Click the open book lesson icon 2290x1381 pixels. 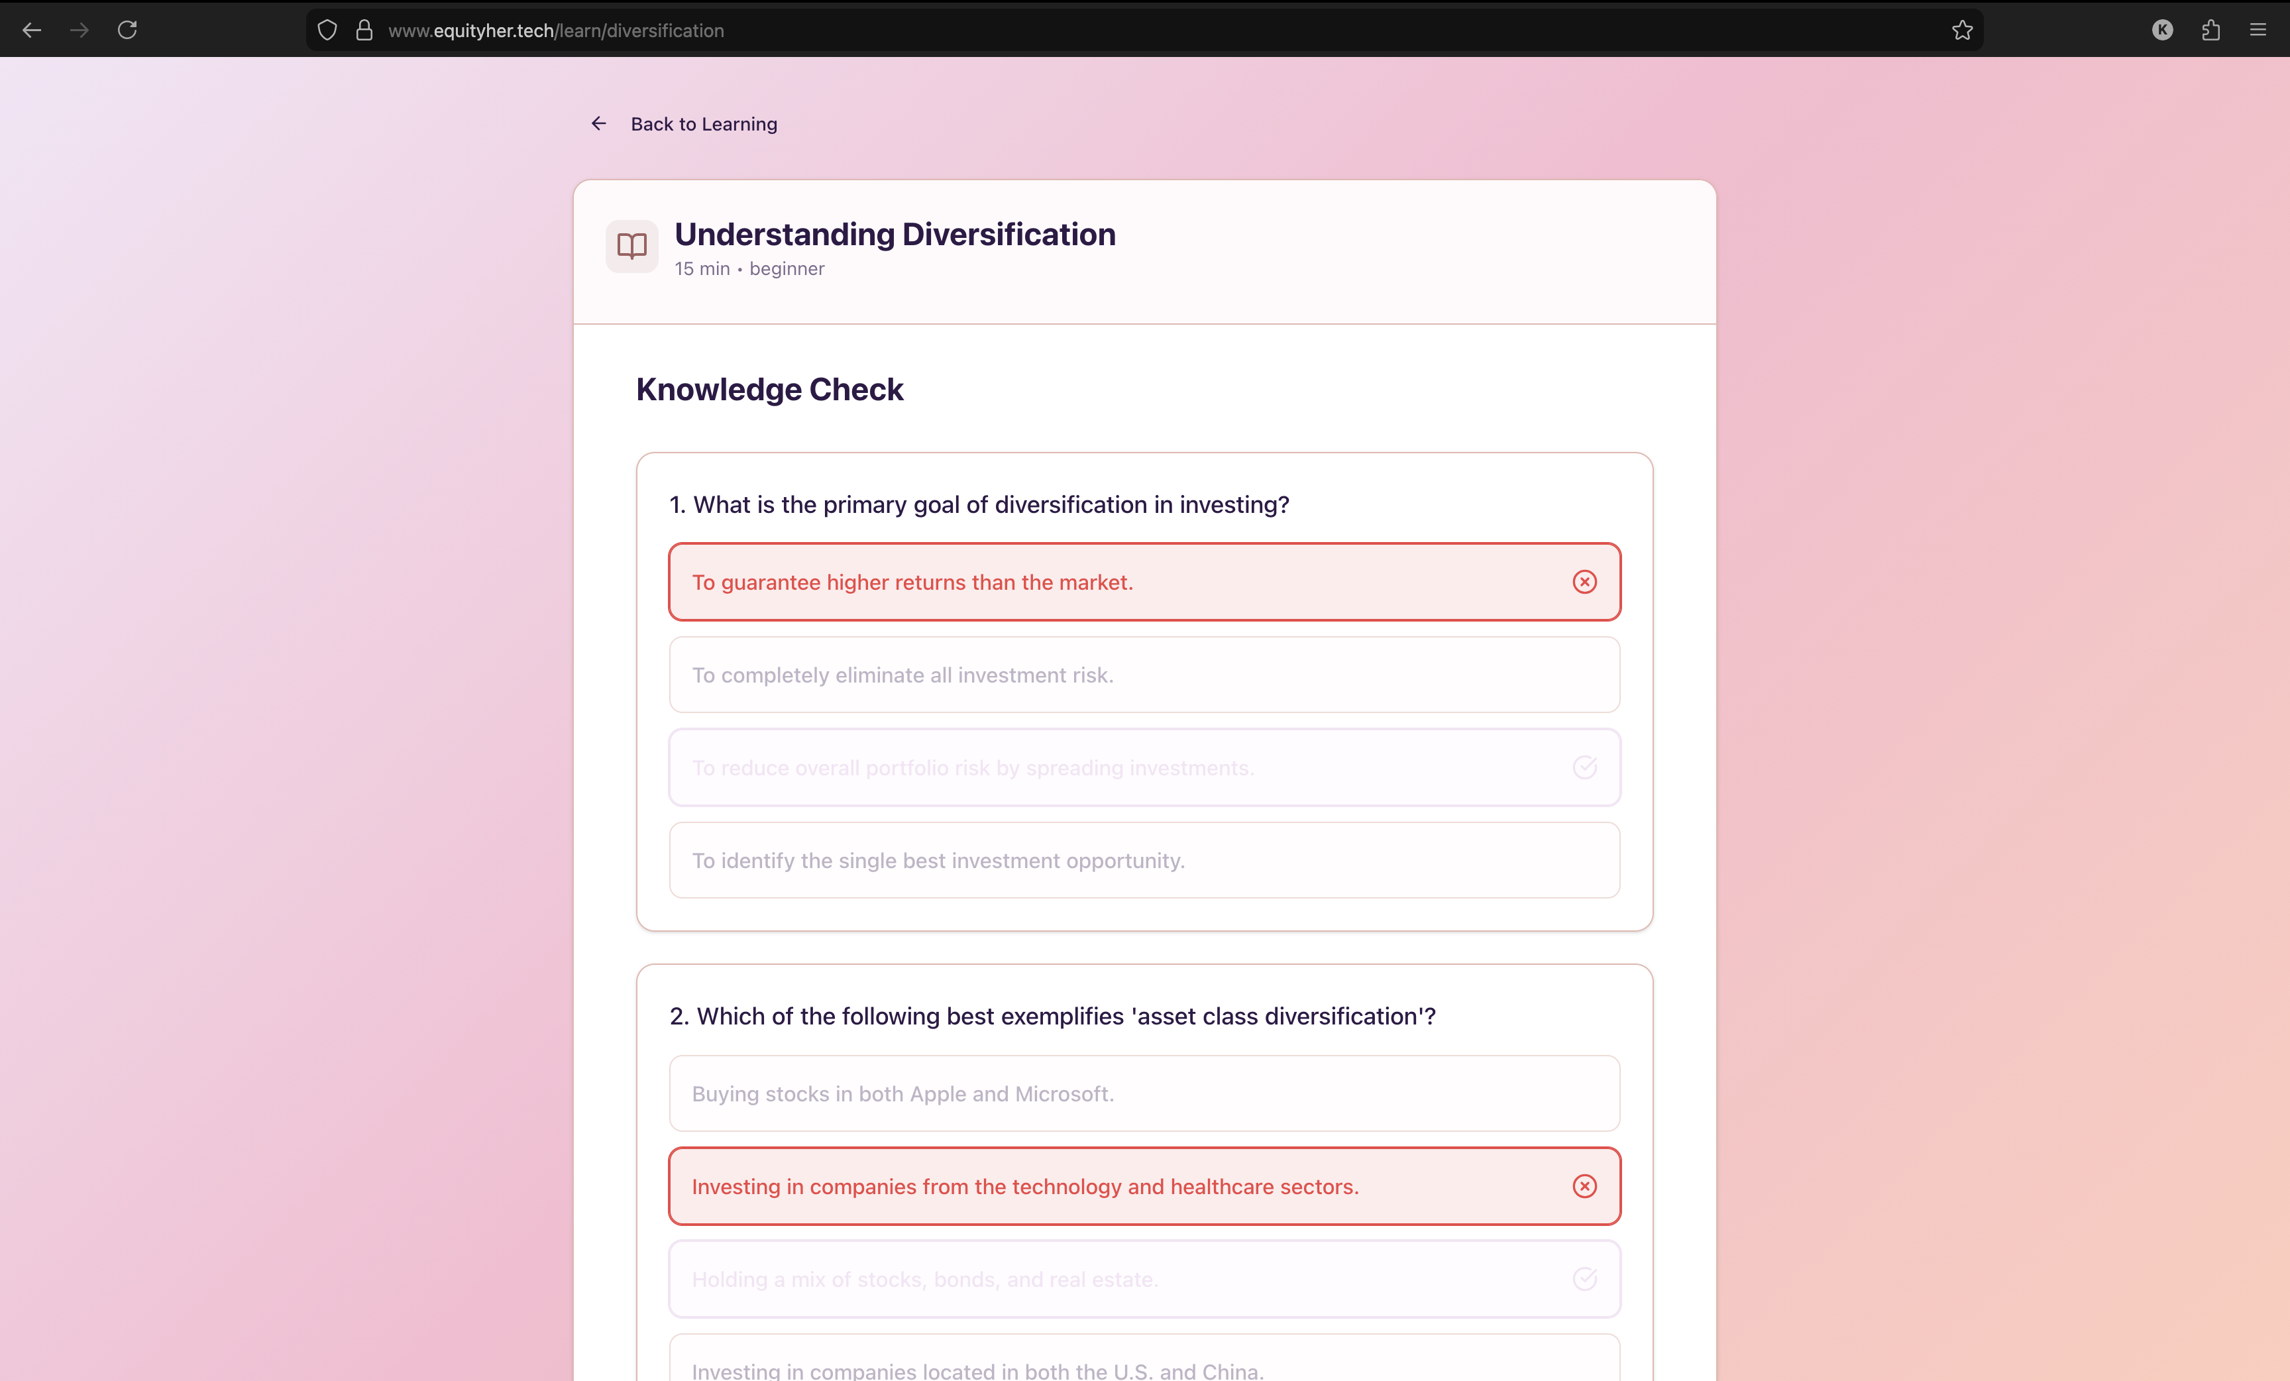point(632,247)
